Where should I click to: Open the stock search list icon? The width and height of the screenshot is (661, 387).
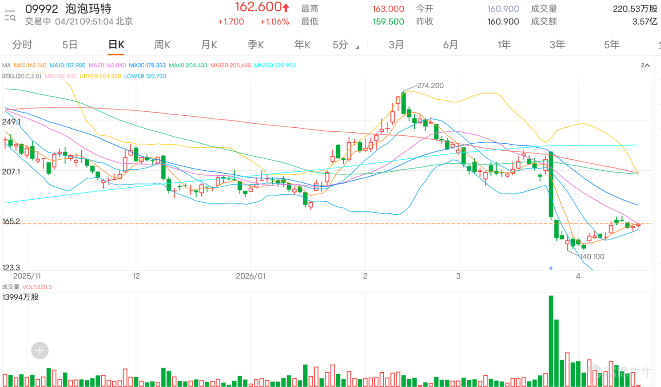point(10,16)
